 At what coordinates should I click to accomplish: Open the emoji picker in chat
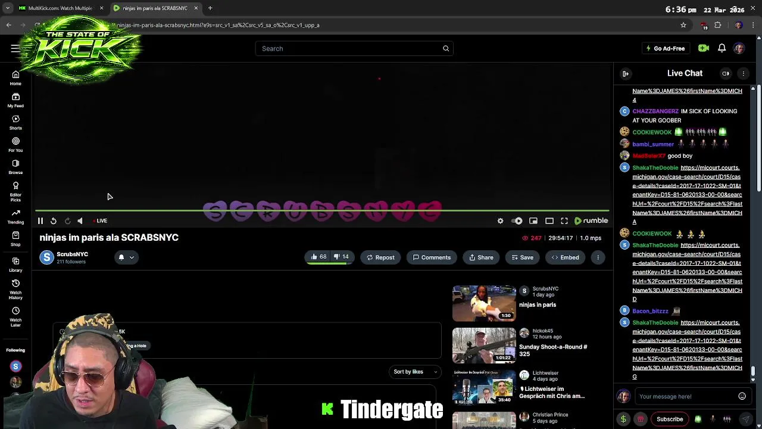pos(742,396)
